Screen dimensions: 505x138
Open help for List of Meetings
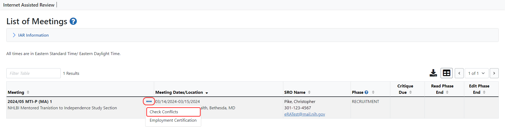point(73,21)
